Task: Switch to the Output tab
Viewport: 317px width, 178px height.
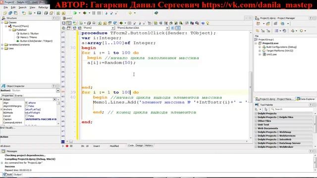Action: coord(18,175)
